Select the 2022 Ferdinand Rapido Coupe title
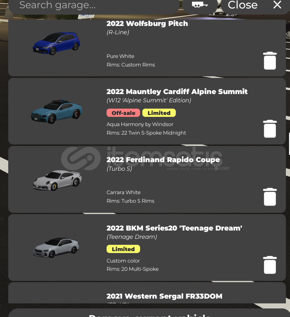Viewport: 290px width, 317px height. pos(163,160)
